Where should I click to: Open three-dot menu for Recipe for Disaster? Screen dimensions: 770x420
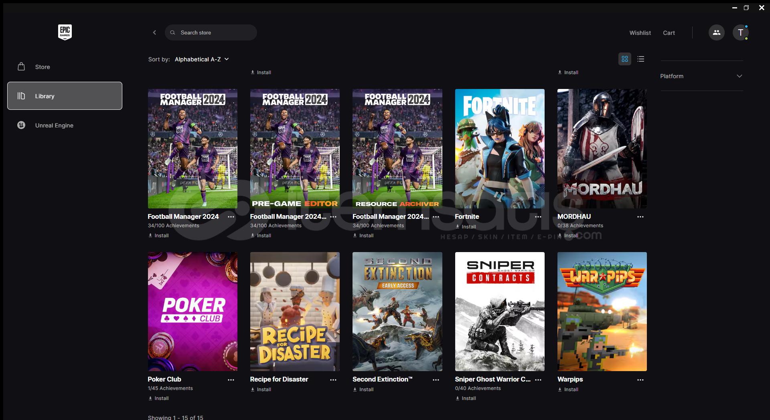[x=333, y=380]
